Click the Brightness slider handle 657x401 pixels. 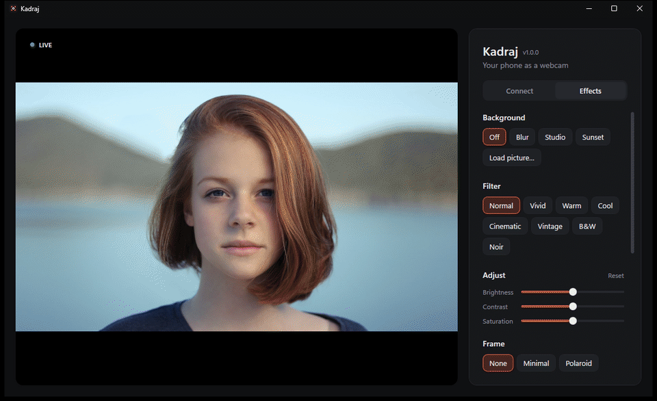(x=573, y=292)
